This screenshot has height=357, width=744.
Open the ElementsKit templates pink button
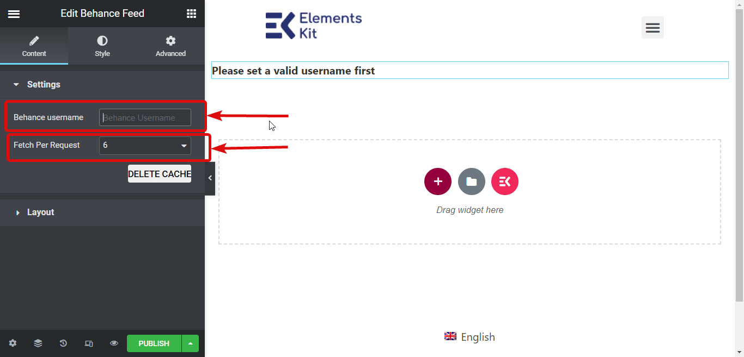click(x=505, y=181)
